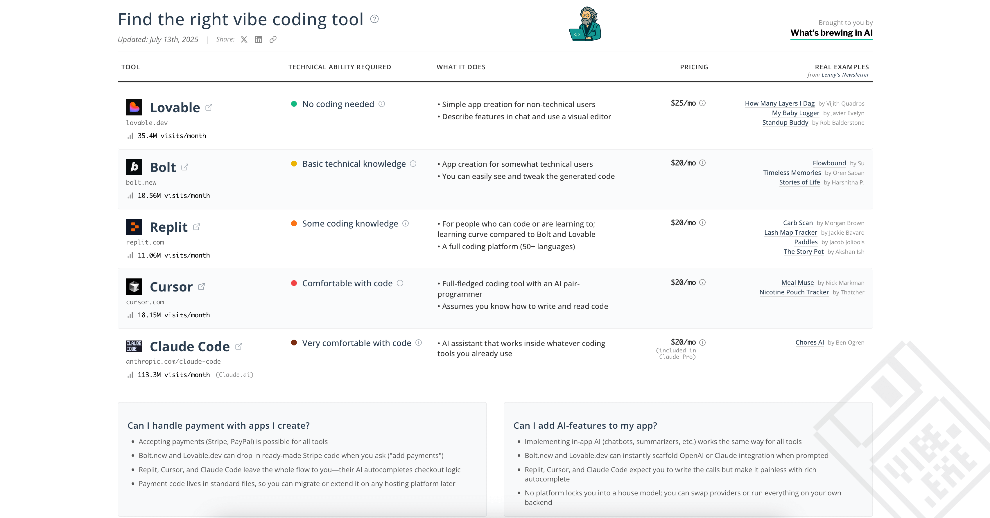Open Lovable external link icon
Viewport: 990px width, 518px height.
(209, 107)
